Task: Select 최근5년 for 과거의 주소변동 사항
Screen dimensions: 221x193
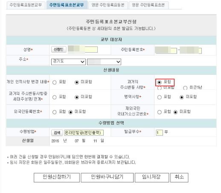Action: (x=185, y=88)
